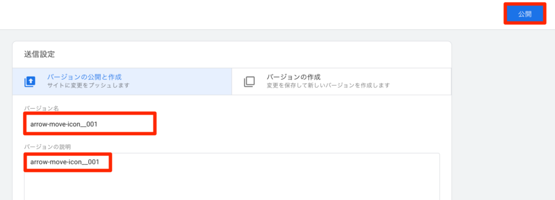Click the 変更を保存して新しいバージョンを作成します subtitle

[x=328, y=85]
